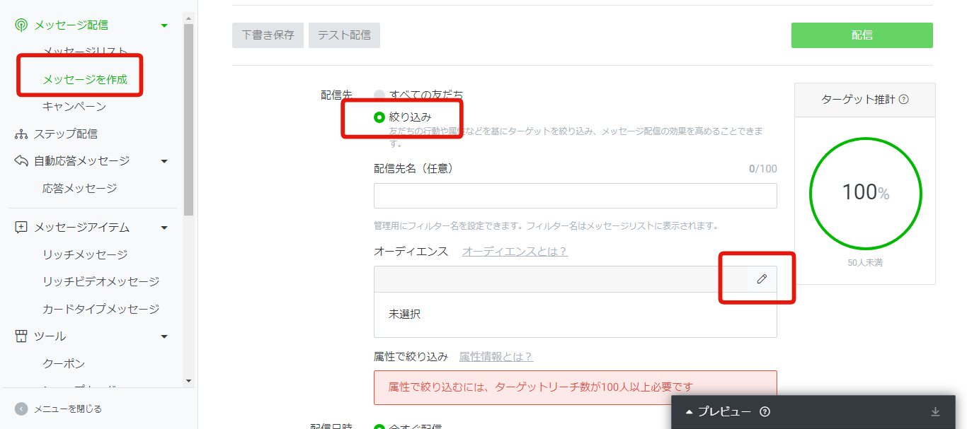Screen dimensions: 967x429
Task: Open メッセージを作成 in sidebar
Action: 85,79
